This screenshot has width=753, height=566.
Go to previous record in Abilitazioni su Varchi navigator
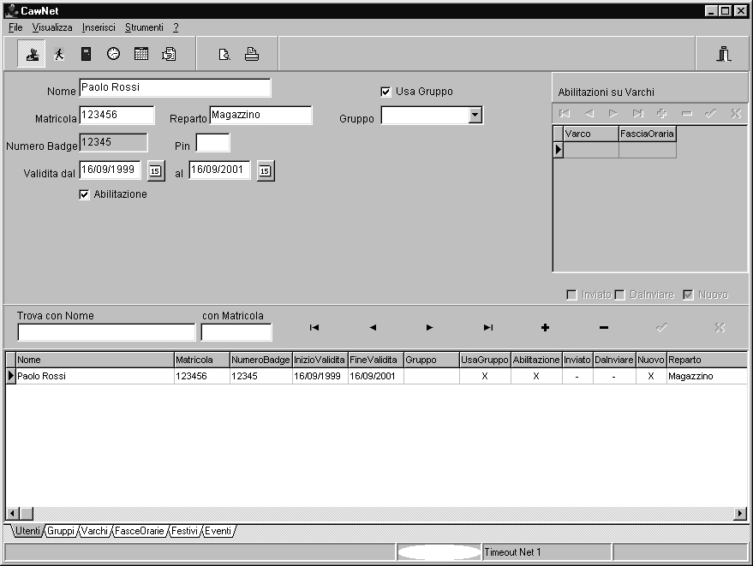[589, 114]
